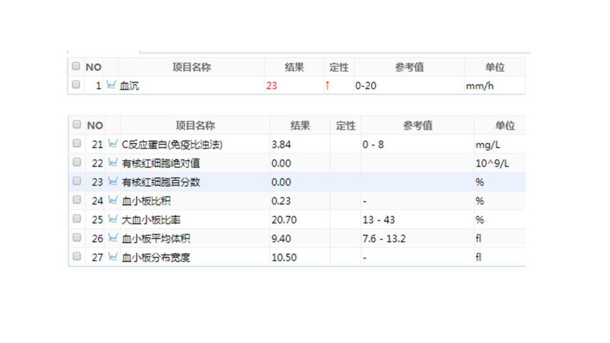Screen dimensions: 610x343
Task: Select the 血小板平均体积 item name
Action: click(x=156, y=239)
